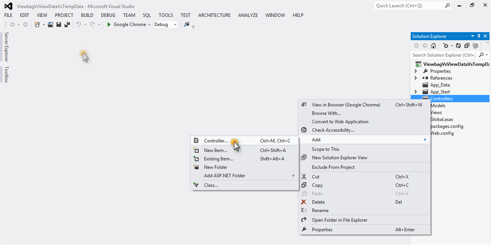The image size is (491, 245).
Task: Select New Solution Explorer View
Action: click(364, 157)
